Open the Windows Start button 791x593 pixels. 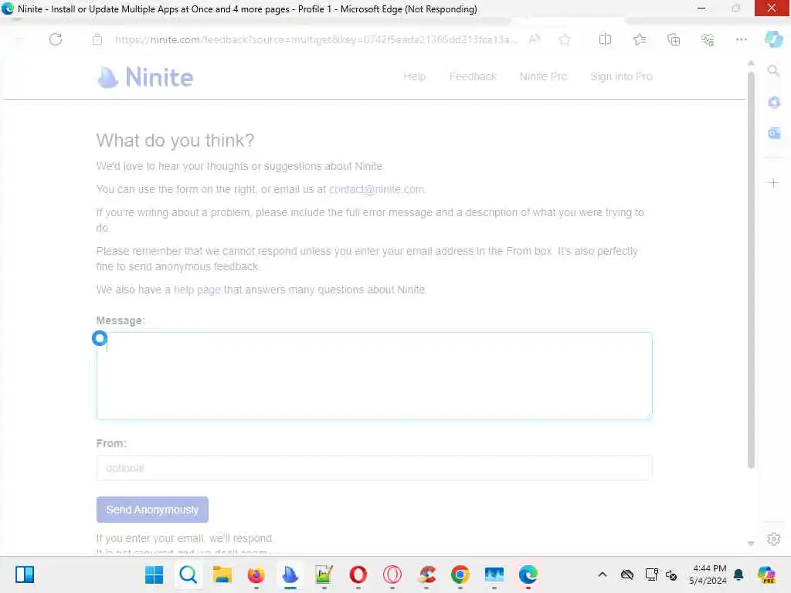[154, 574]
